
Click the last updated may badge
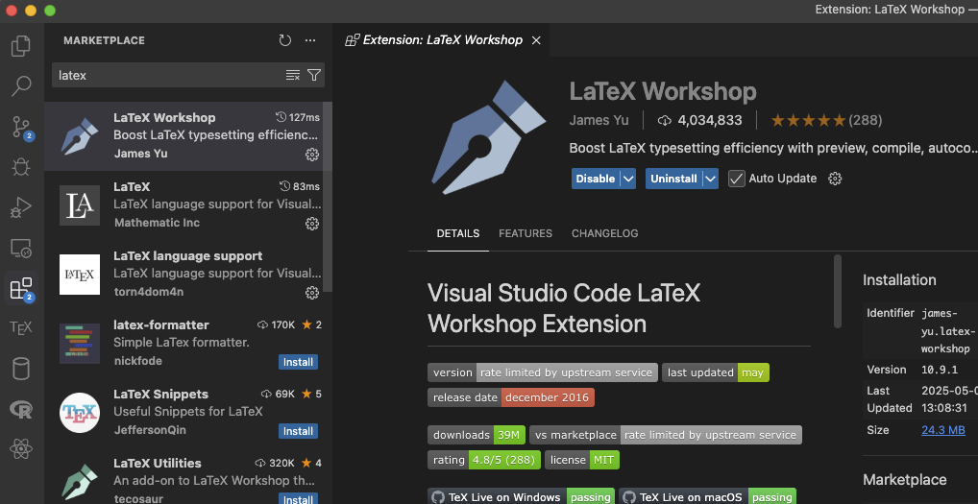716,372
